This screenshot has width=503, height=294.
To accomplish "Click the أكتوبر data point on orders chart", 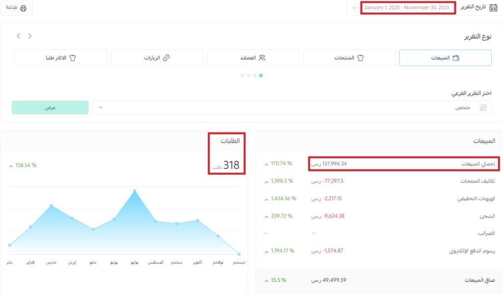I will (197, 220).
